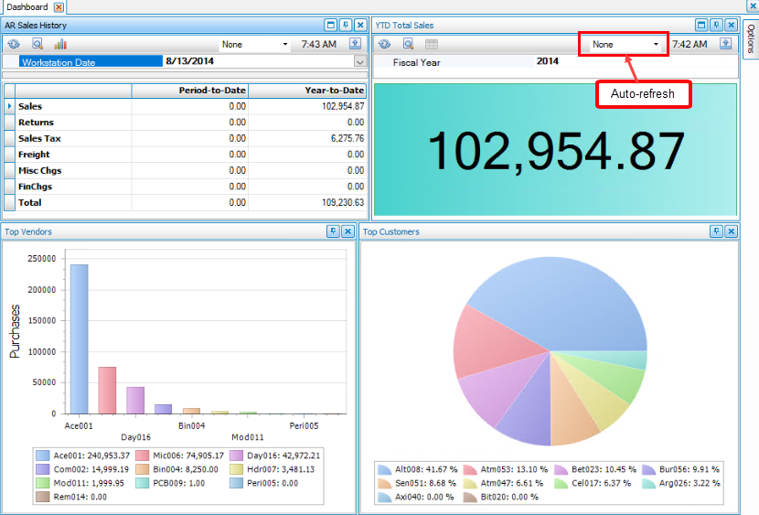The height and width of the screenshot is (515, 759).
Task: Open the YTD Total Sales auto-refresh dropdown
Action: pyautogui.click(x=656, y=44)
